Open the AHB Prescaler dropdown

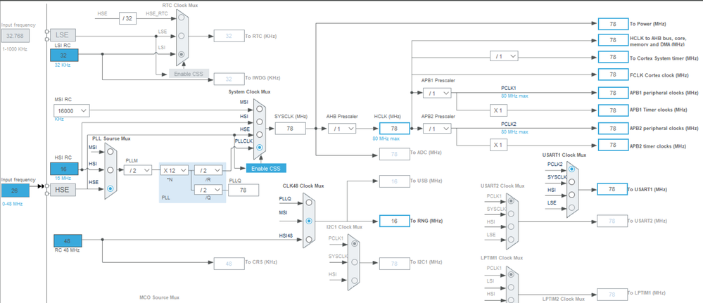pos(342,129)
